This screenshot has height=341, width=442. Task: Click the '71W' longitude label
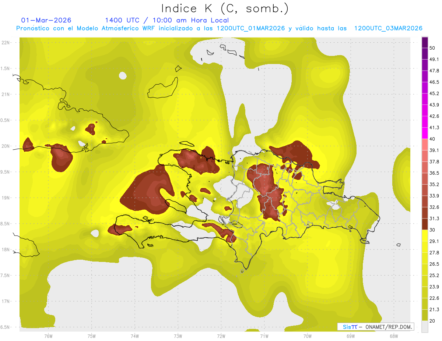(x=264, y=336)
